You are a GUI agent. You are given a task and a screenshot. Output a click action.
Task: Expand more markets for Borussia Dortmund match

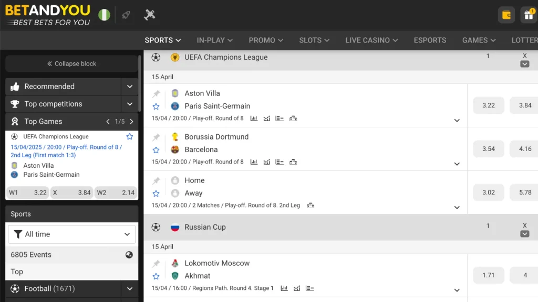click(457, 164)
